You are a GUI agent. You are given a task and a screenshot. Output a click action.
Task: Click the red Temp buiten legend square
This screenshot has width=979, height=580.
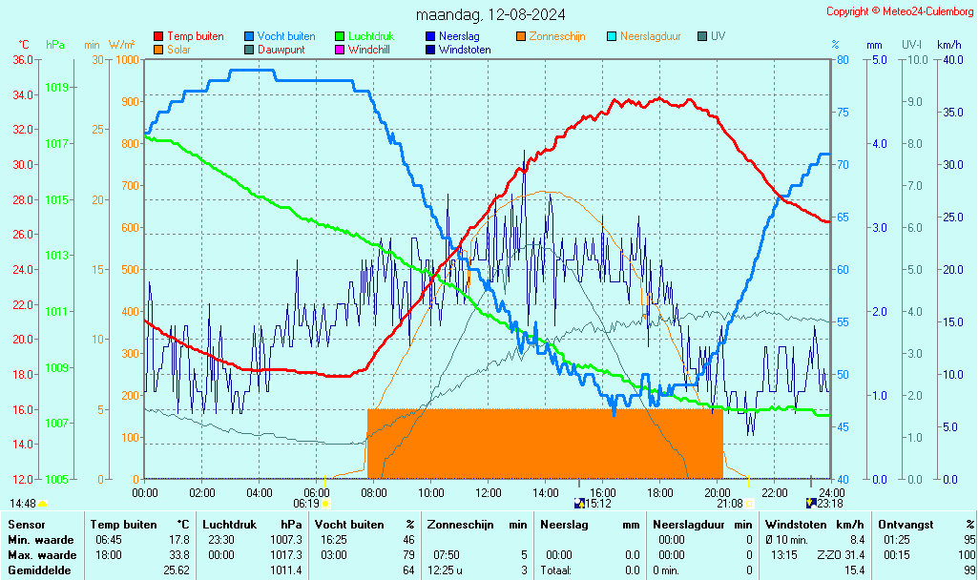[x=158, y=36]
